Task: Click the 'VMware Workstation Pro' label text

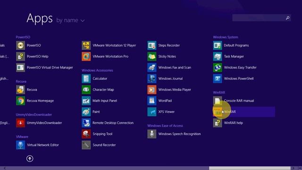Action: click(110, 57)
